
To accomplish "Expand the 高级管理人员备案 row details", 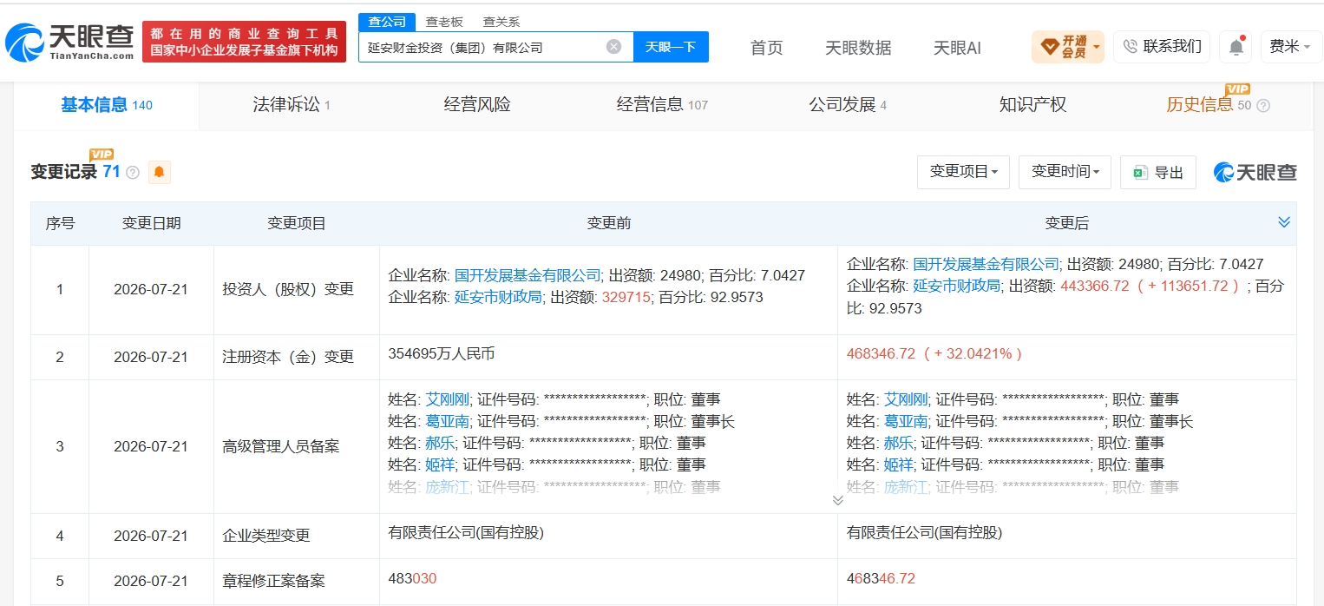I will (x=837, y=500).
